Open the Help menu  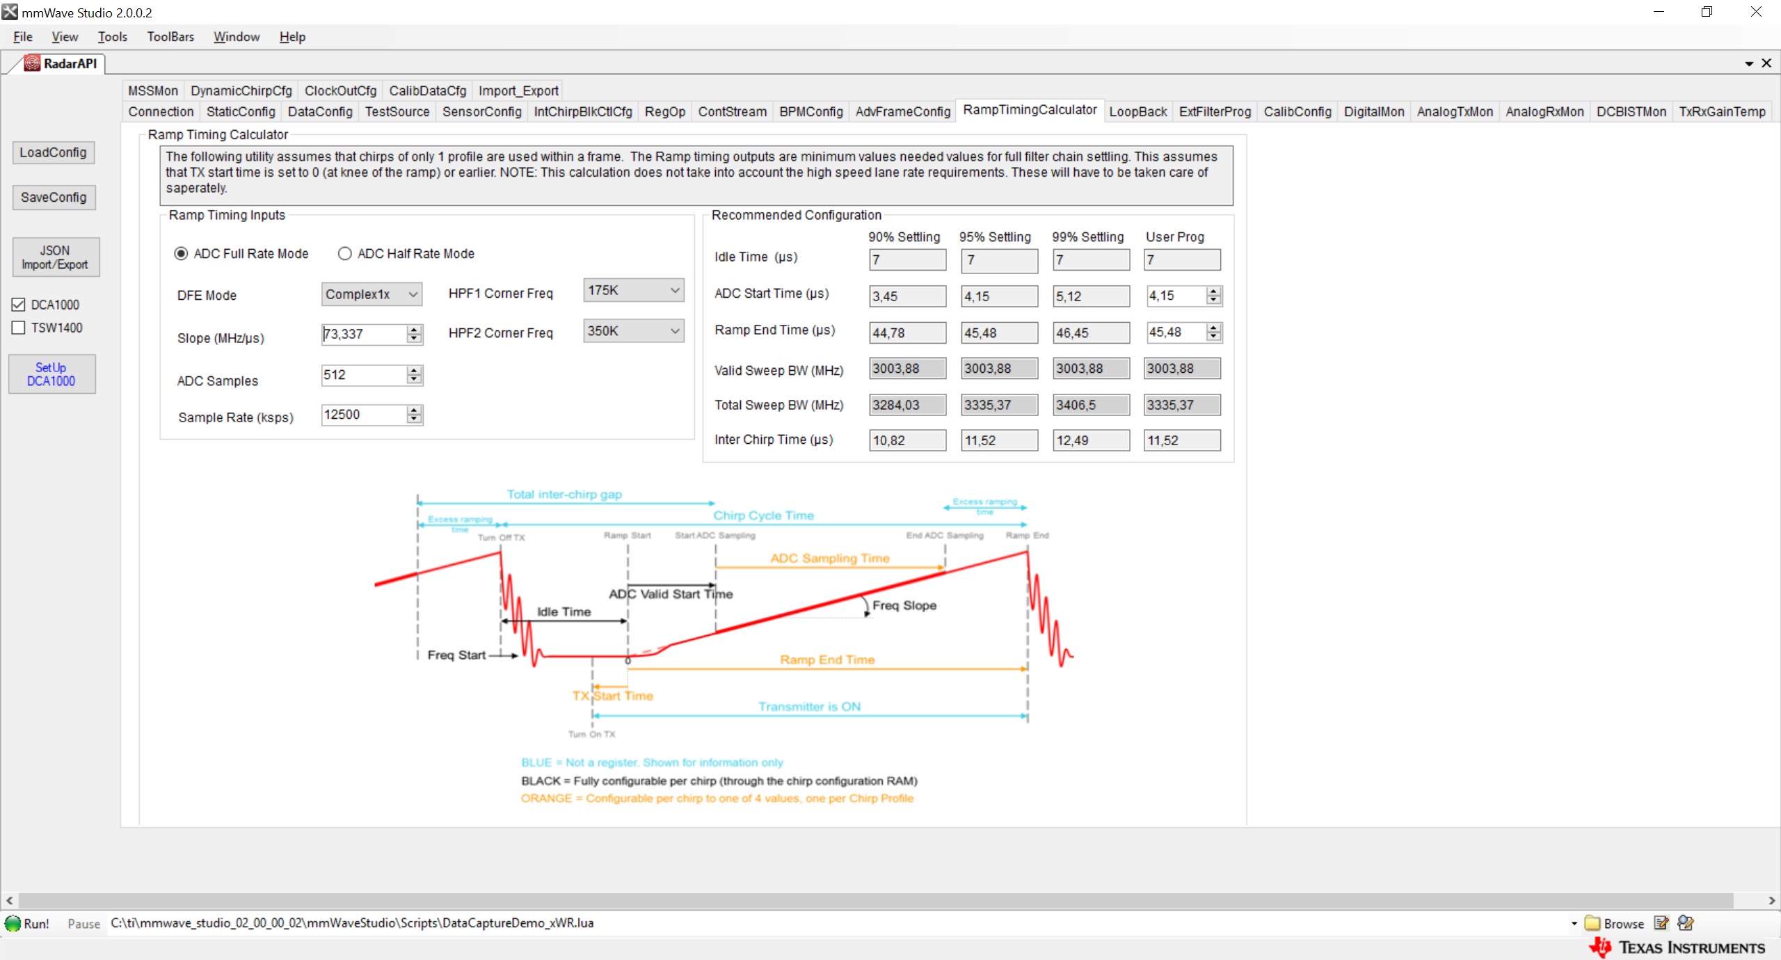pyautogui.click(x=292, y=37)
